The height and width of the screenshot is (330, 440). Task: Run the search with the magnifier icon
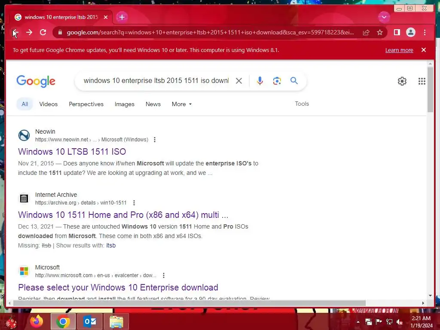click(x=294, y=81)
